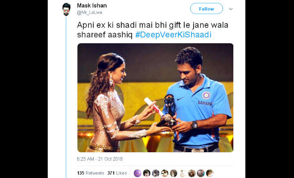294x178 pixels.
Task: Click the seventh liker avatar
Action: [192, 173]
